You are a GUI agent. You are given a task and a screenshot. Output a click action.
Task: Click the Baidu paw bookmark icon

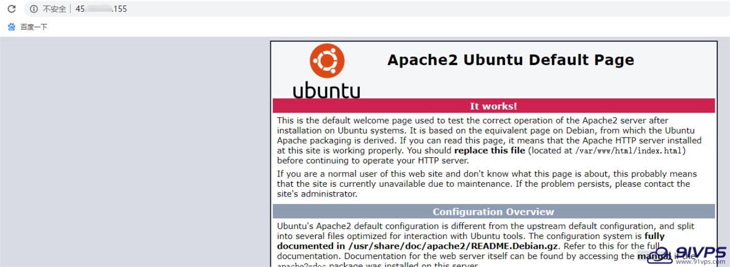[x=12, y=27]
